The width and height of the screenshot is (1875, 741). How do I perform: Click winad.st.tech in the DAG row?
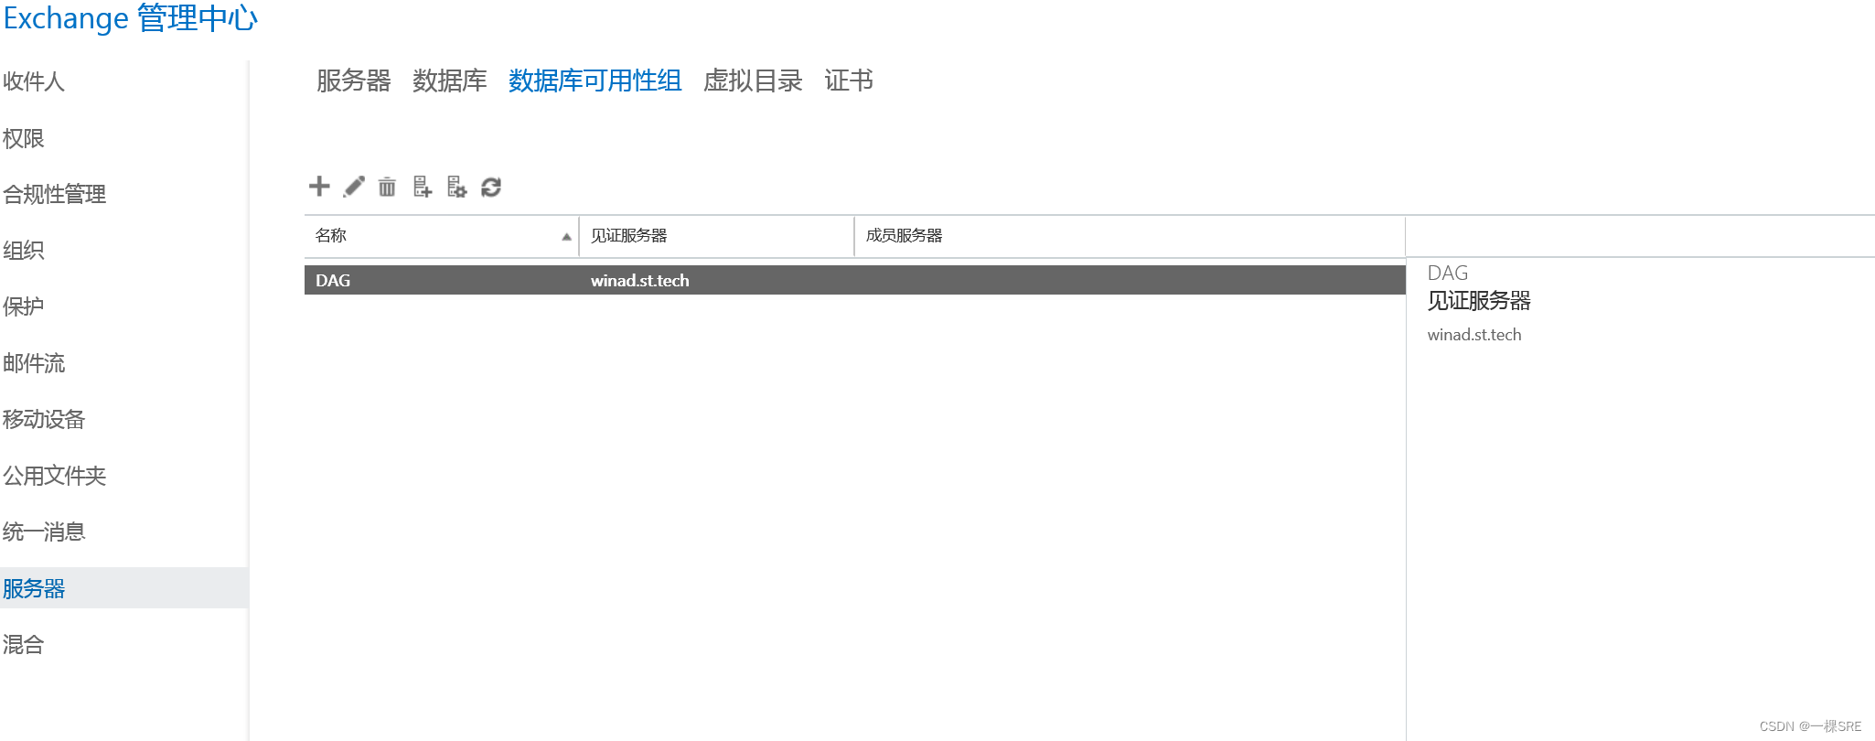[x=639, y=280]
